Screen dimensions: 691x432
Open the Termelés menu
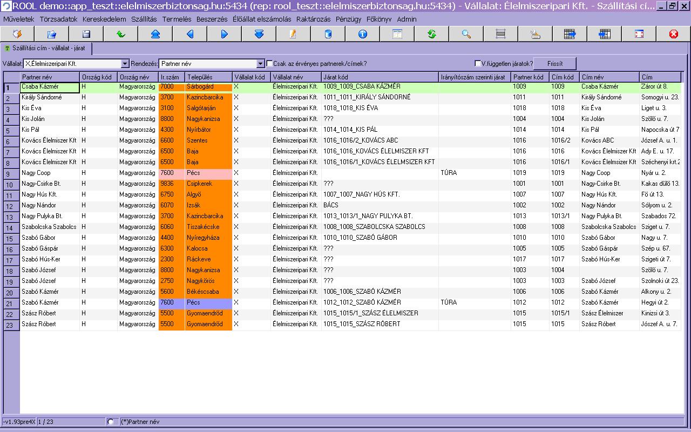pyautogui.click(x=177, y=19)
